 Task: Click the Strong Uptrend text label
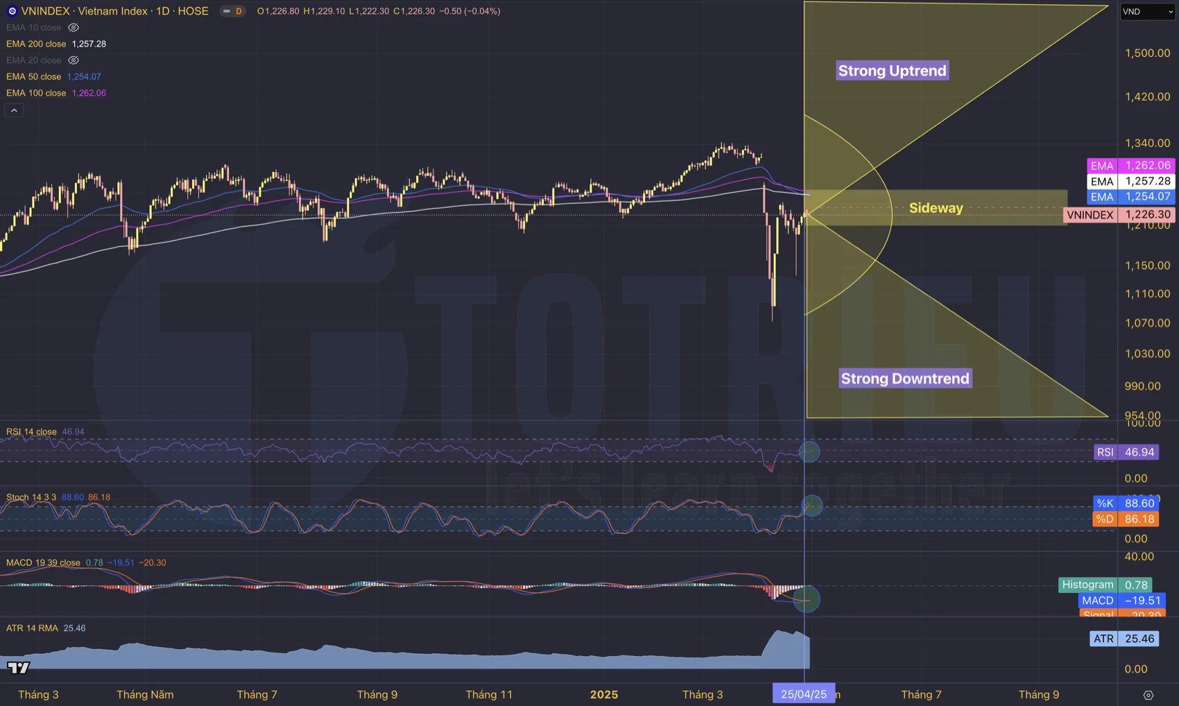click(892, 71)
